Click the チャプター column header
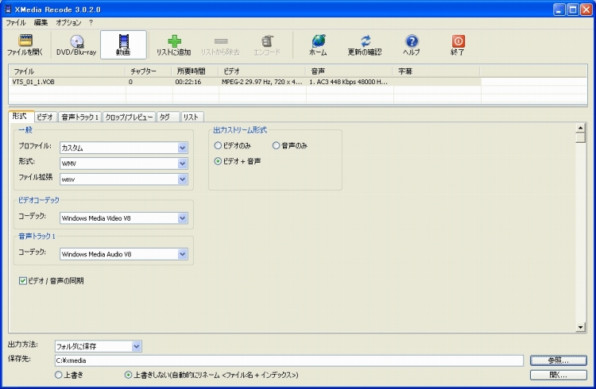The width and height of the screenshot is (596, 389). [149, 71]
